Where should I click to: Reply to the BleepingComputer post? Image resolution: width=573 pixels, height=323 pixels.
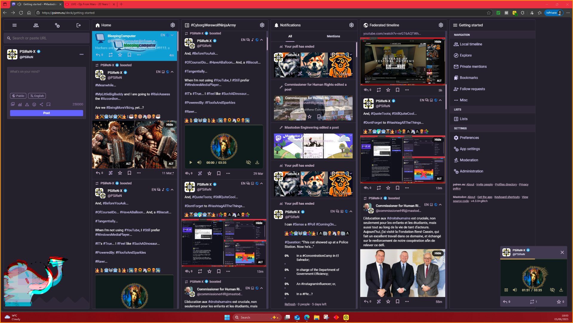(x=98, y=55)
